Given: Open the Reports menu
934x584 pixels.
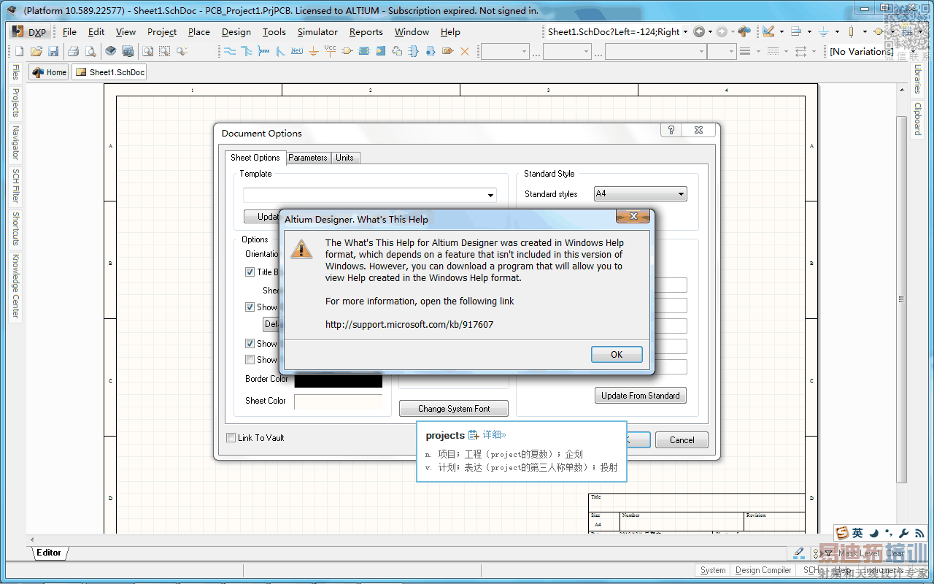Looking at the screenshot, I should tap(366, 32).
